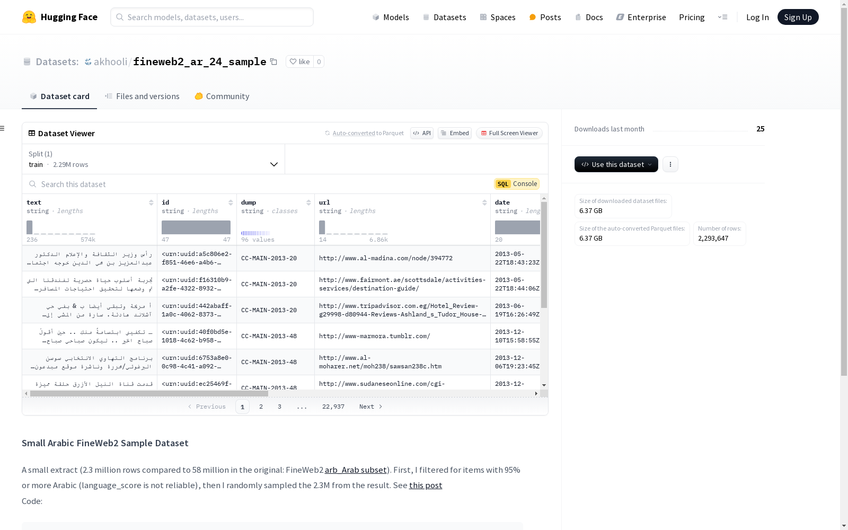The image size is (848, 530).
Task: Click the page scrollbar down arrow
Action: [x=844, y=526]
